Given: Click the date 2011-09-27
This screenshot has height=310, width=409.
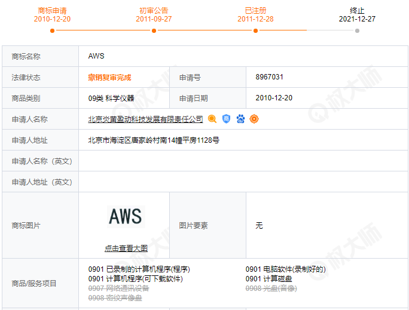Looking at the screenshot, I should pos(154,19).
